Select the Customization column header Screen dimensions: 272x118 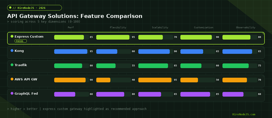203,27
